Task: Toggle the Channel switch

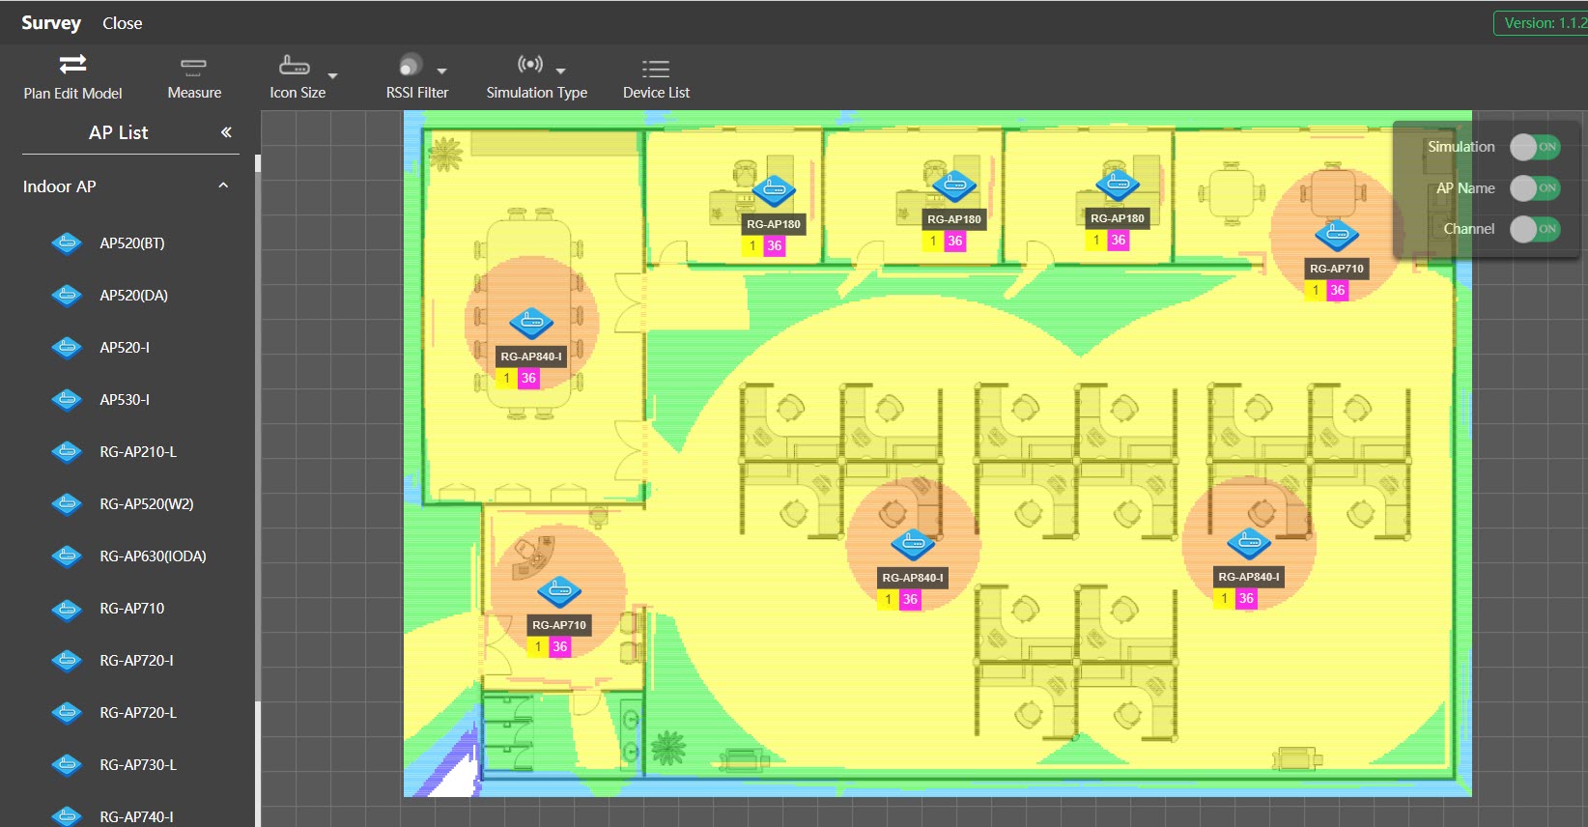Action: click(x=1535, y=229)
